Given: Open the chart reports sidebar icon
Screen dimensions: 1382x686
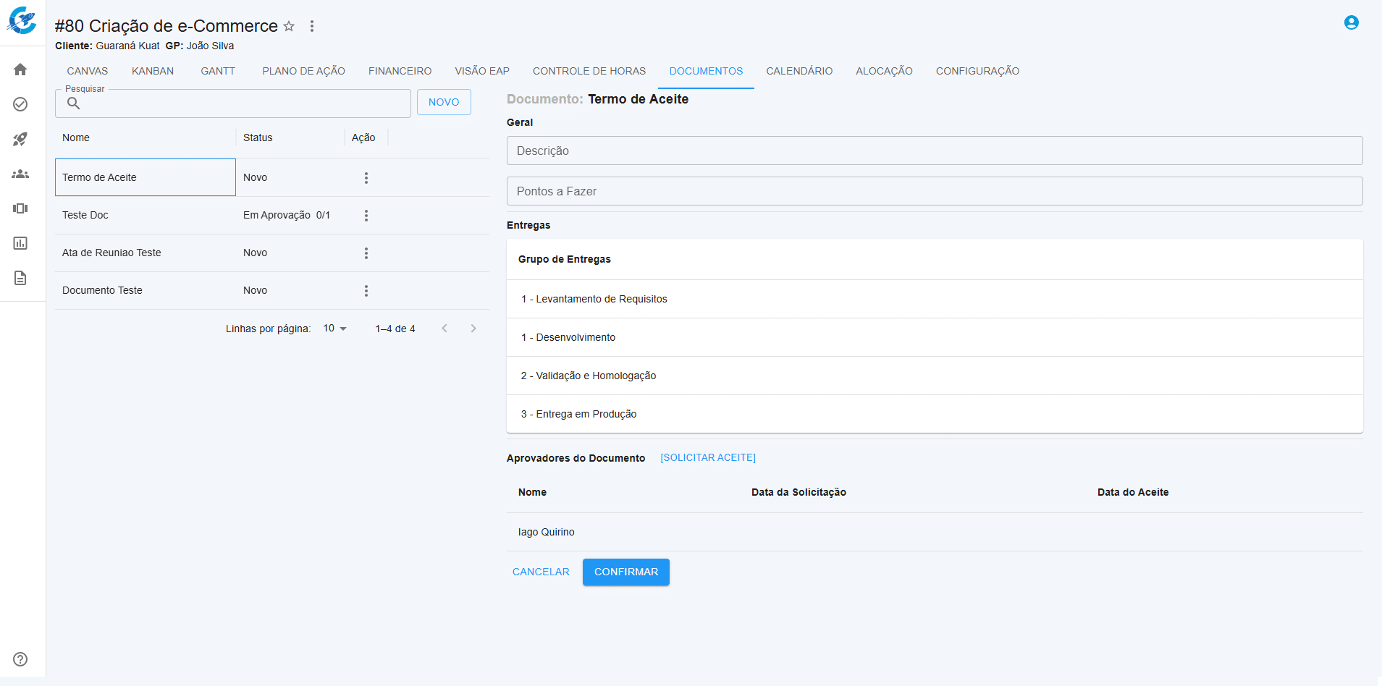Looking at the screenshot, I should 20,243.
